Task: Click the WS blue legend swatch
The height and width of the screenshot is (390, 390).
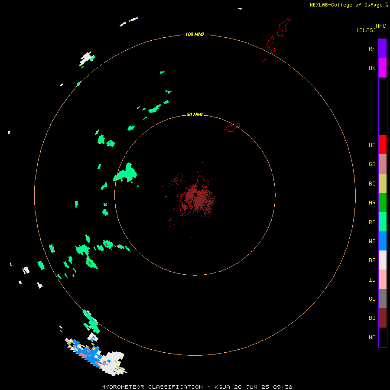Action: tap(383, 241)
